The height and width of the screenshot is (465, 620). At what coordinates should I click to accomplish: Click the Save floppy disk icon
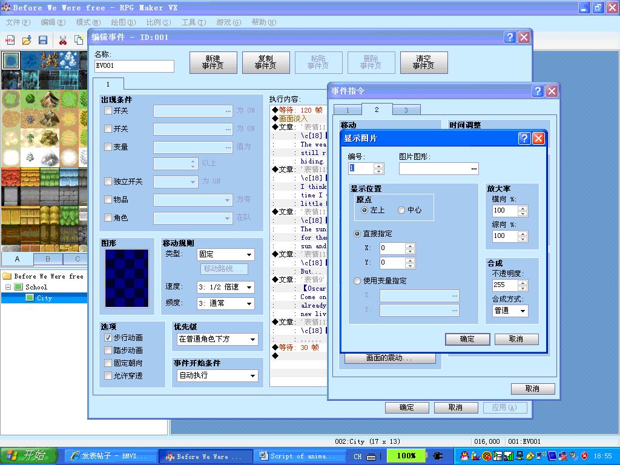pos(43,40)
